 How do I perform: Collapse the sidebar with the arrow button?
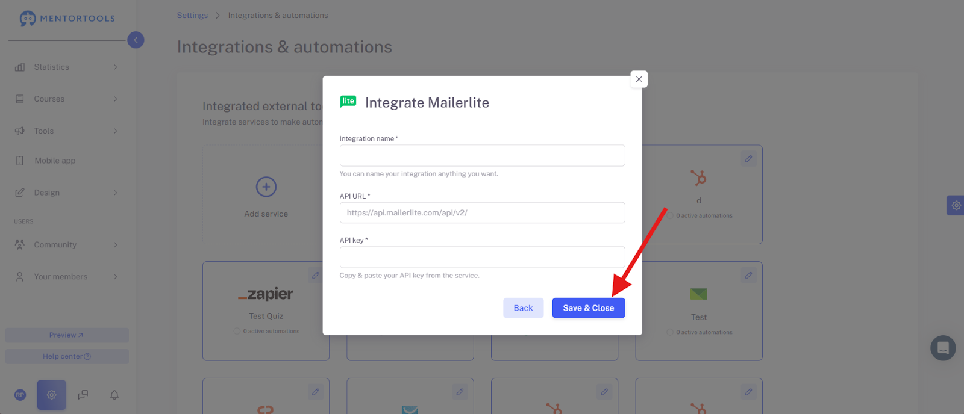point(136,40)
